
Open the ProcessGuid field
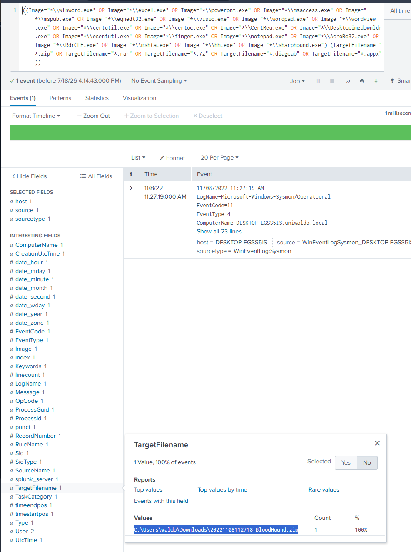(x=32, y=409)
